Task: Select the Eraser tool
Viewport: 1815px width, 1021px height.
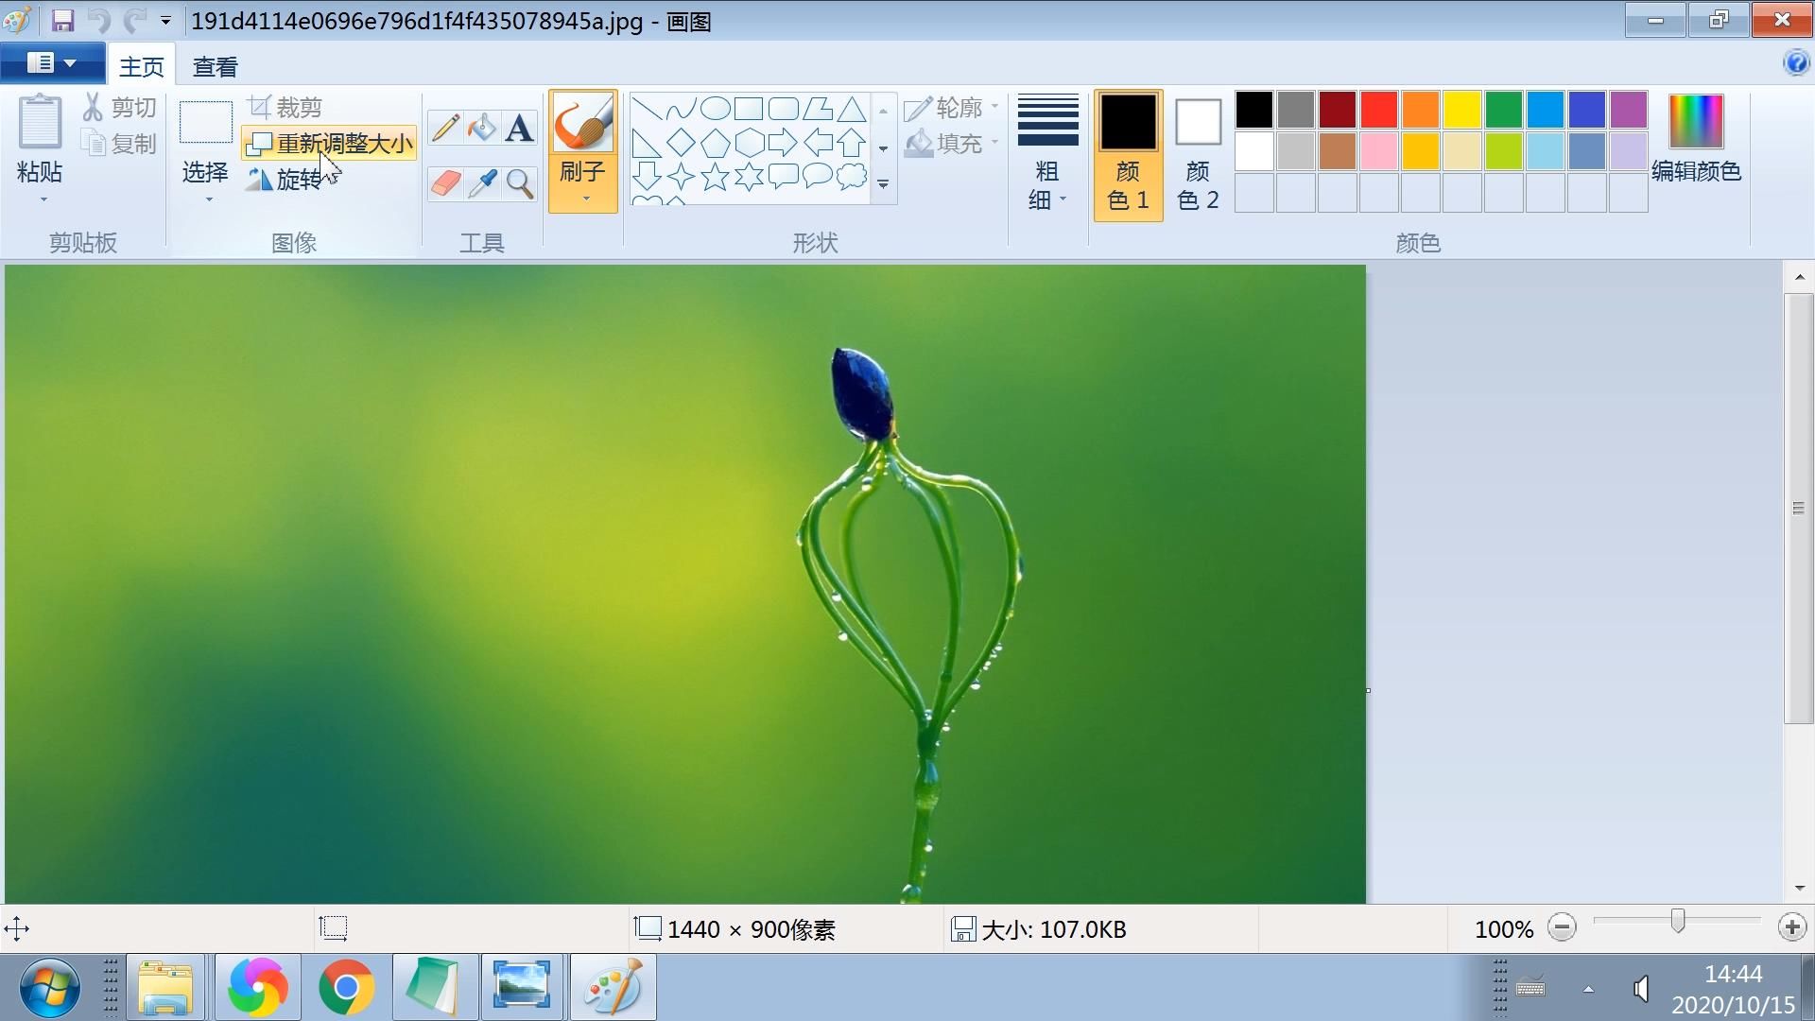Action: point(445,183)
